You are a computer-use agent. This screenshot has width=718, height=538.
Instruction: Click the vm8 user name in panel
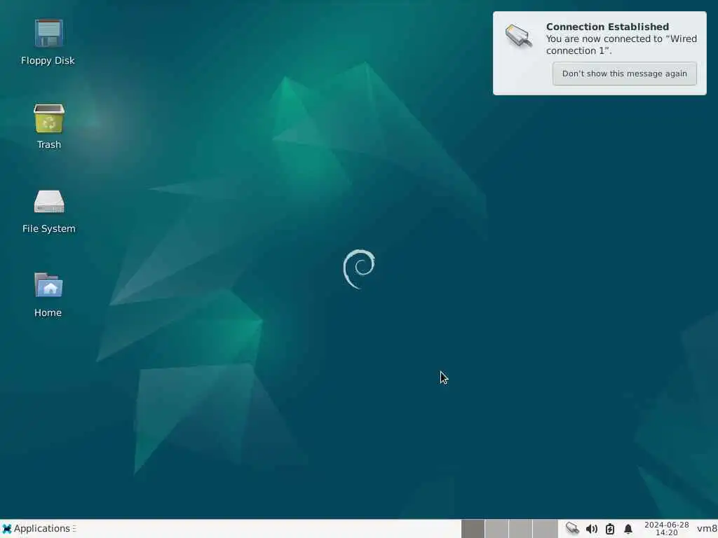click(707, 529)
